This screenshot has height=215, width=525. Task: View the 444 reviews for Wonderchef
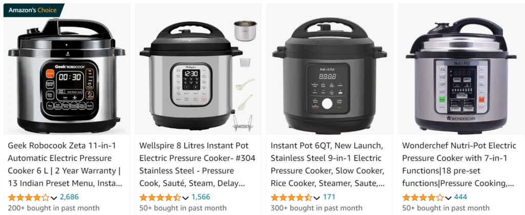tap(461, 197)
